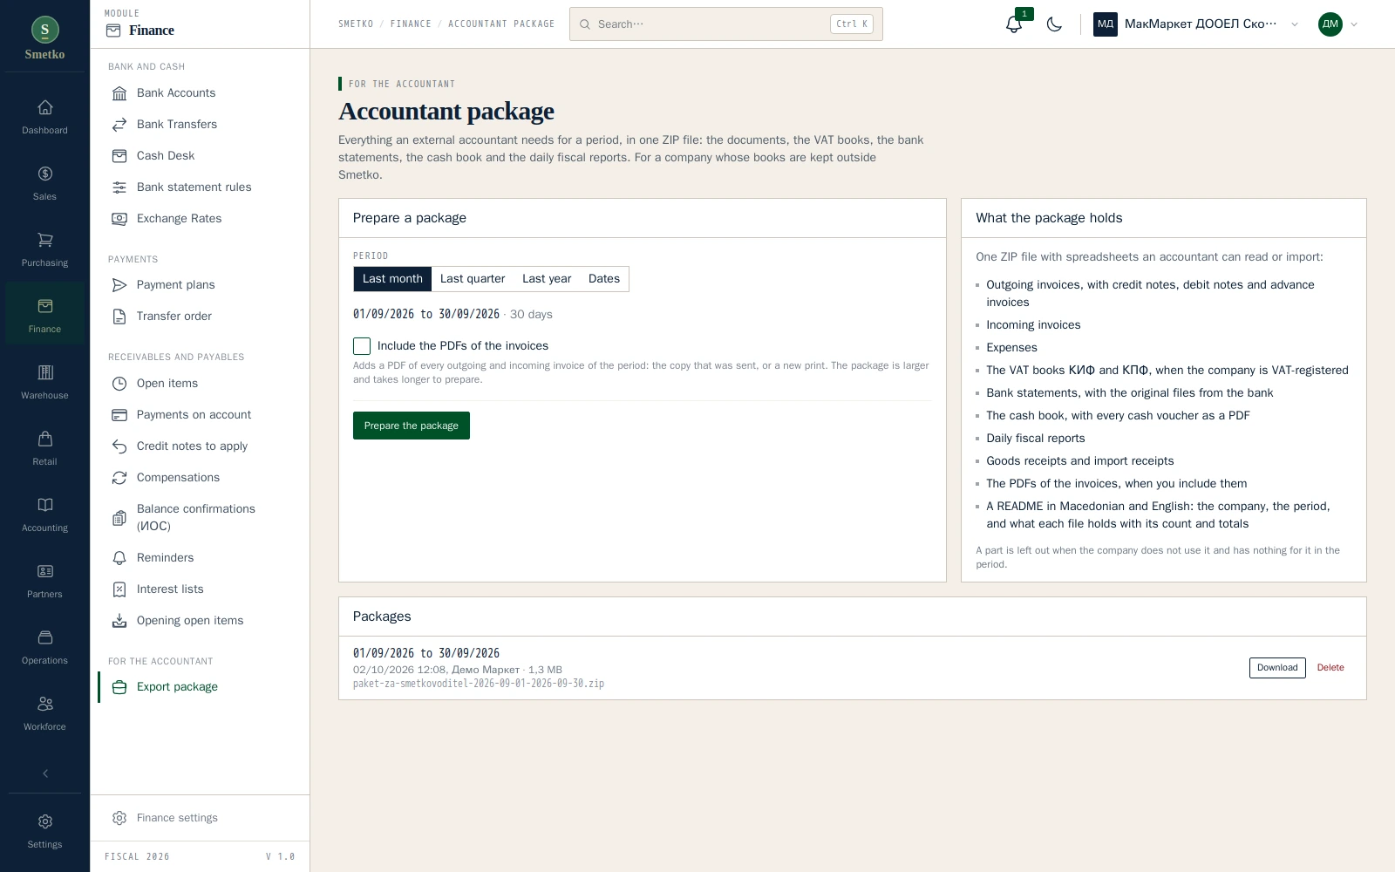The width and height of the screenshot is (1395, 872).
Task: Open the Accounting book icon
Action: pyautogui.click(x=45, y=505)
